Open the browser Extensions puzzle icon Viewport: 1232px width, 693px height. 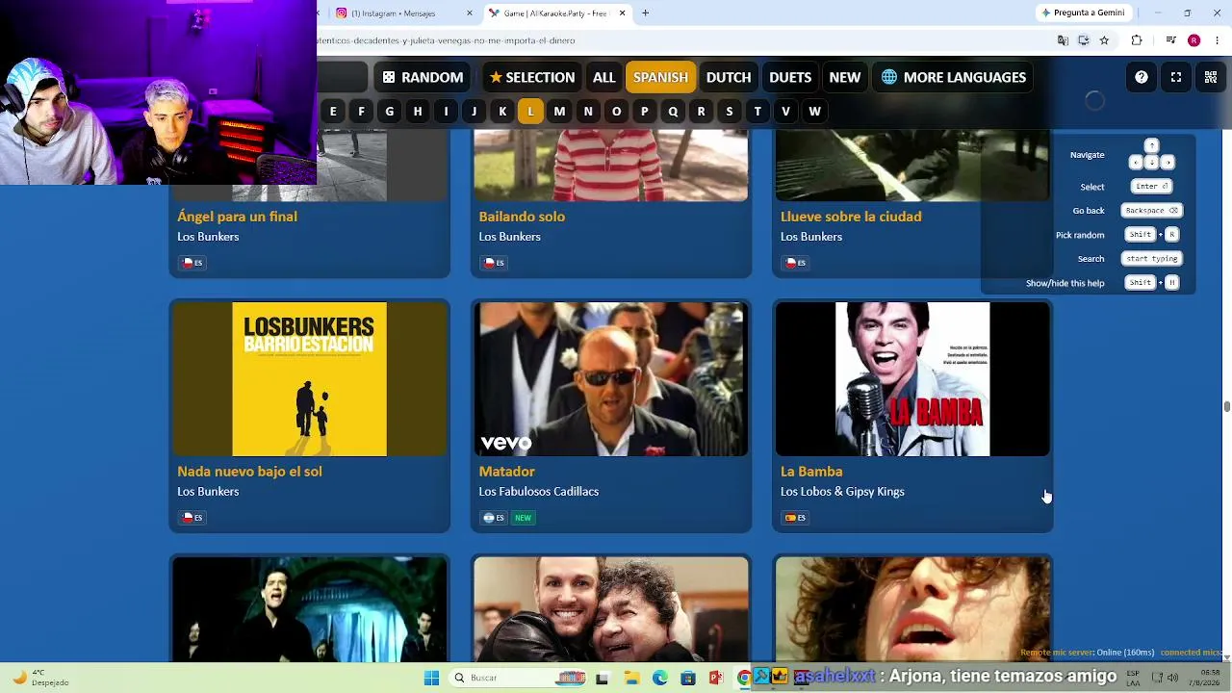(1137, 40)
